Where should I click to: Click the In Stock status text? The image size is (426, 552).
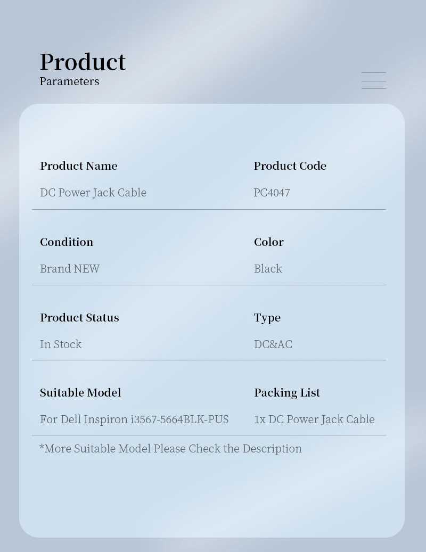click(x=61, y=344)
